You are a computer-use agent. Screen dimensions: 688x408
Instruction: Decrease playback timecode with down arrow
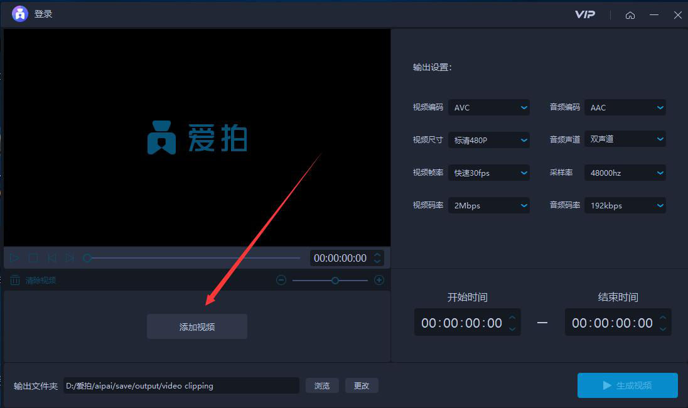coord(377,262)
